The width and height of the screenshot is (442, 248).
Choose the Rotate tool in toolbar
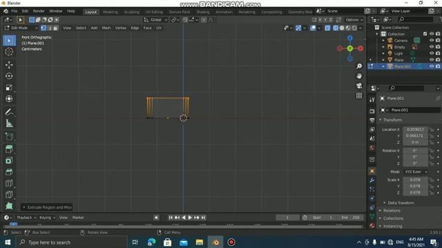click(x=9, y=76)
